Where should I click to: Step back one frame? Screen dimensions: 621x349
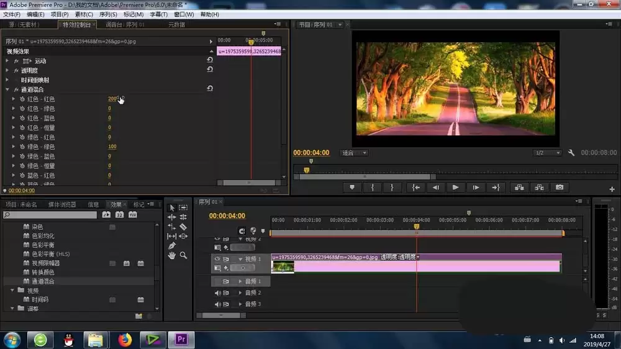pos(436,188)
